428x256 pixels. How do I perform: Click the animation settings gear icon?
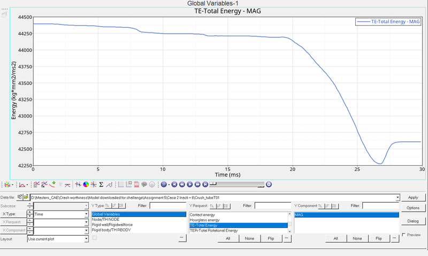point(269,185)
